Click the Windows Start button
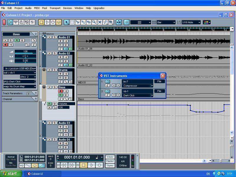The width and height of the screenshot is (236, 177). point(11,173)
